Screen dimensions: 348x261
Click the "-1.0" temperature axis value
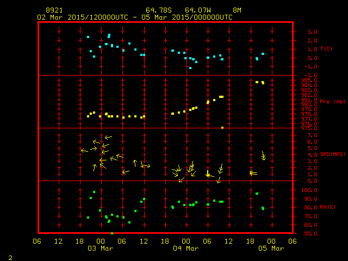pyautogui.click(x=310, y=67)
